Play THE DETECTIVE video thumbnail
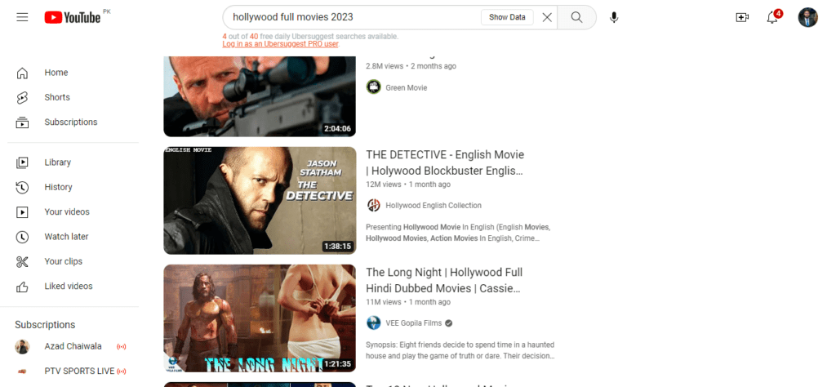The image size is (836, 387). pyautogui.click(x=260, y=200)
